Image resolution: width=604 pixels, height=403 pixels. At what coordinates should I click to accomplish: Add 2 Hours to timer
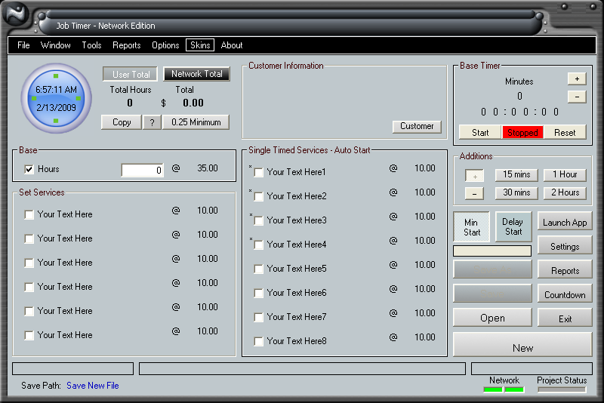pyautogui.click(x=565, y=193)
